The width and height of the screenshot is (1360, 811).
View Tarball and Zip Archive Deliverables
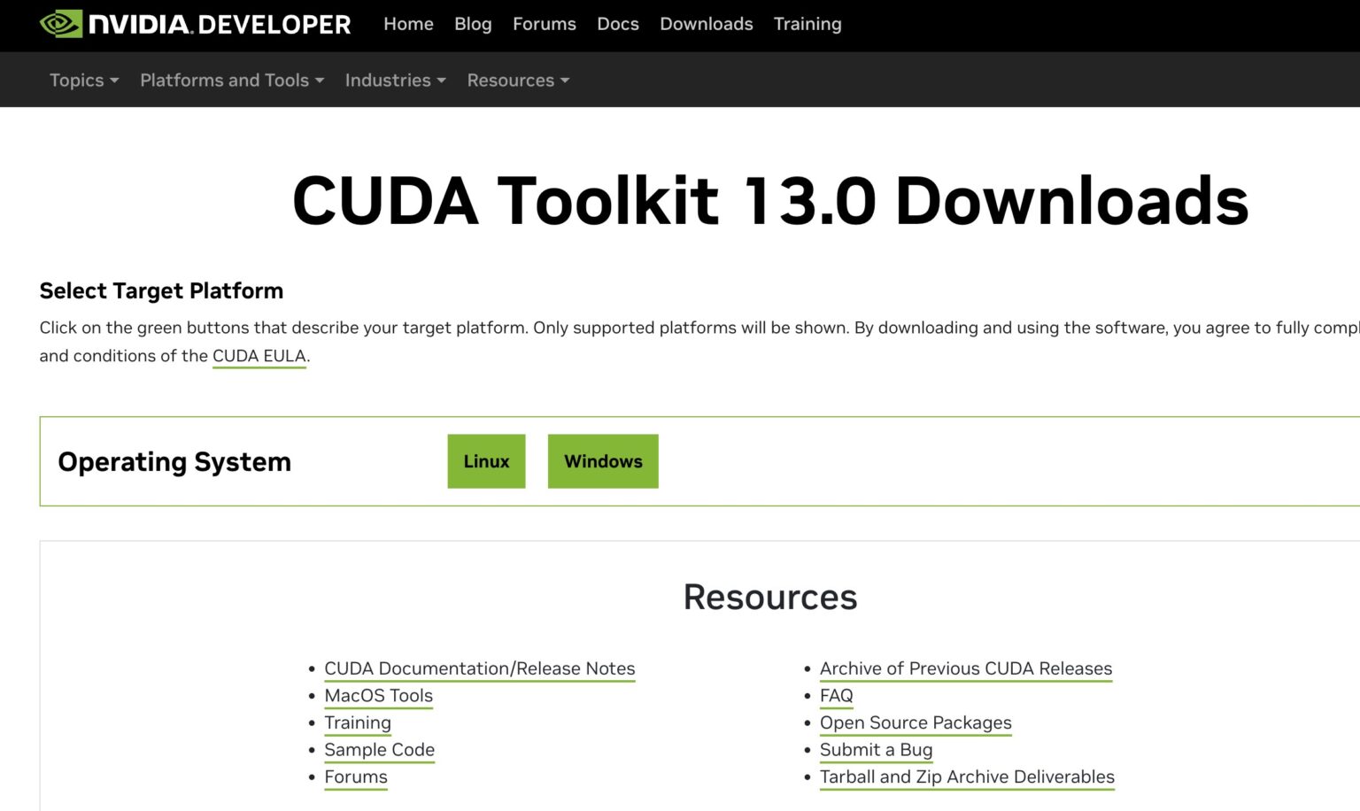click(x=967, y=776)
